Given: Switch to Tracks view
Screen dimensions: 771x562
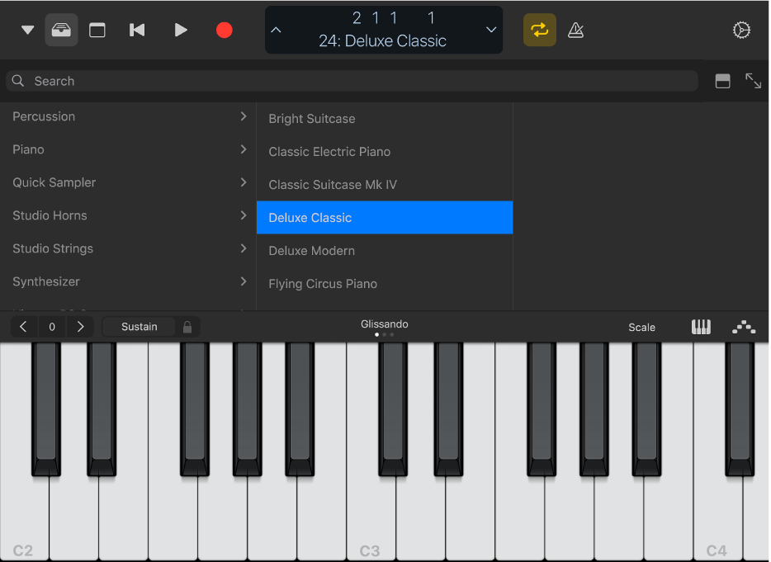Looking at the screenshot, I should (97, 30).
